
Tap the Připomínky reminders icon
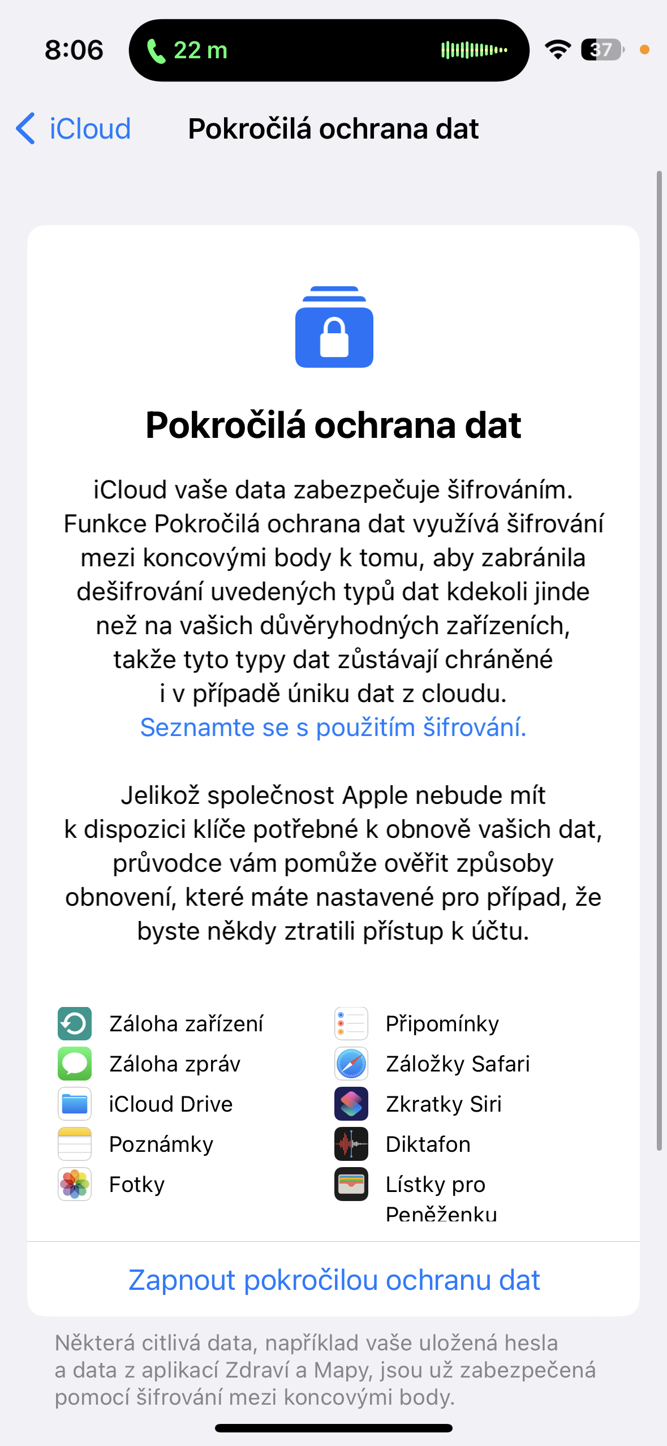(x=351, y=1023)
